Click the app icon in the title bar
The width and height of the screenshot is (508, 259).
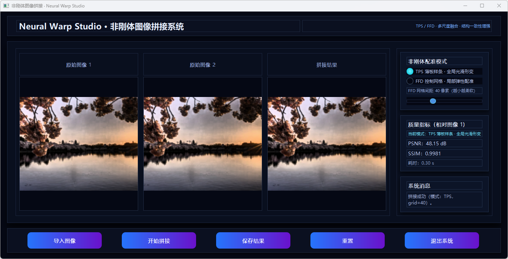[6, 6]
